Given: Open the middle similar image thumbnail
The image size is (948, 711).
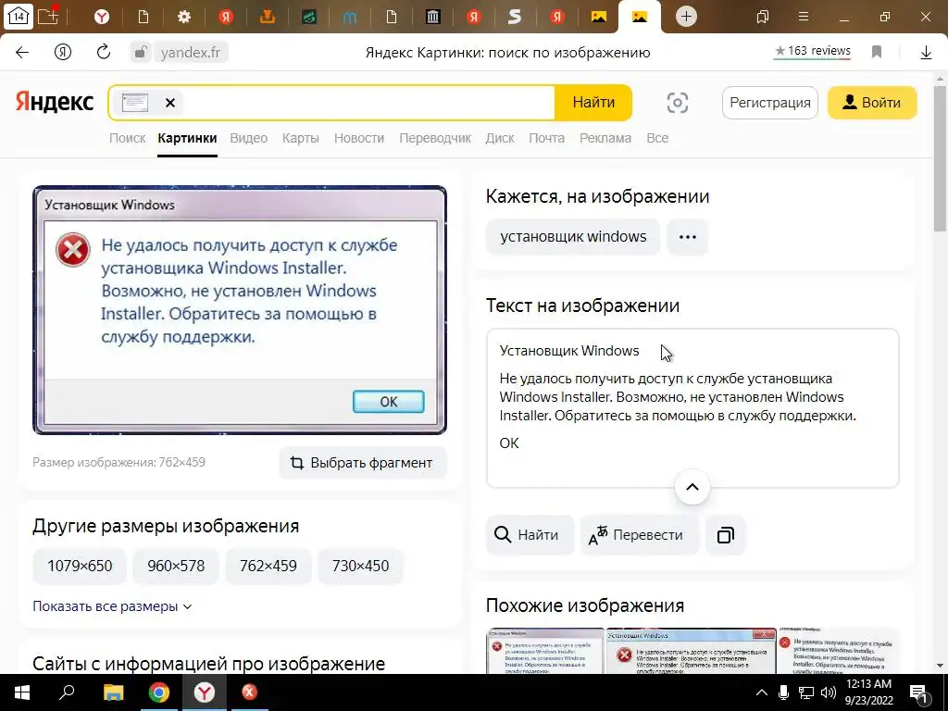Looking at the screenshot, I should coord(691,651).
